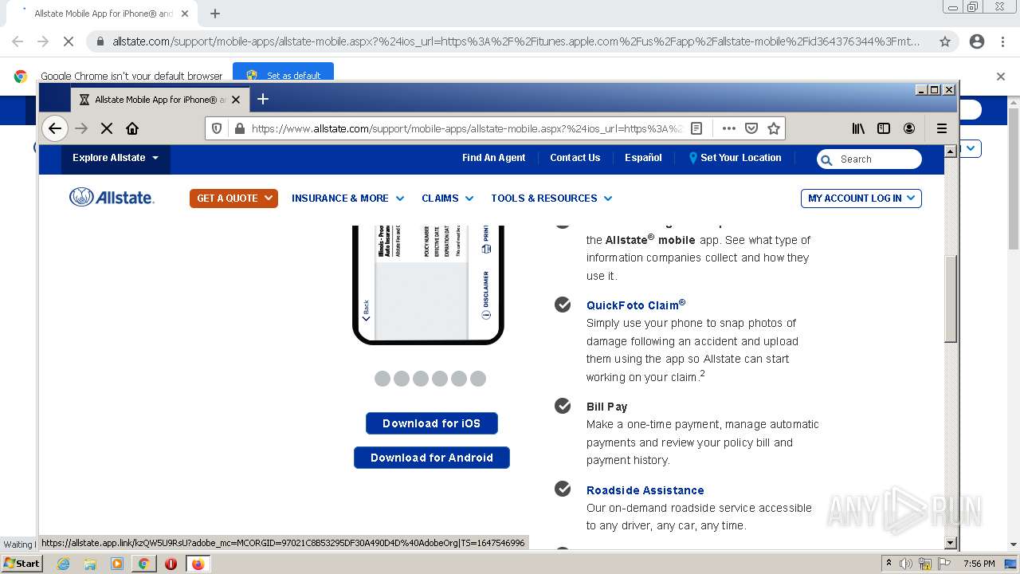Click Windows Start button
Viewport: 1020px width, 574px height.
22,563
